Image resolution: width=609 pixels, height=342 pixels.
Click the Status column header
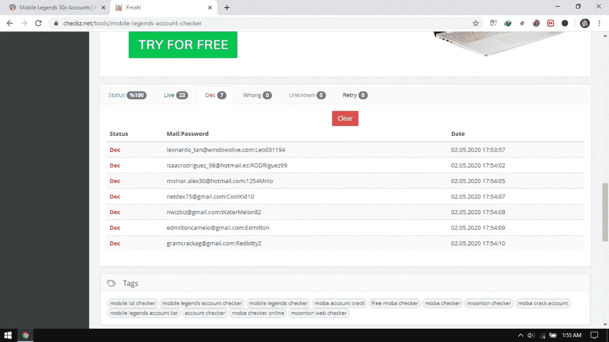pos(119,134)
